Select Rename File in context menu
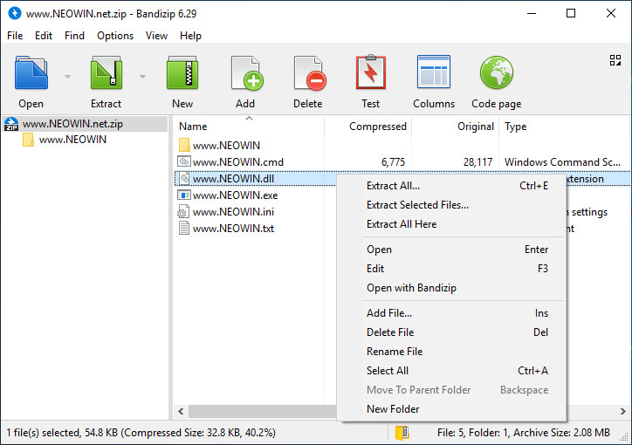This screenshot has height=445, width=632. pyautogui.click(x=394, y=352)
